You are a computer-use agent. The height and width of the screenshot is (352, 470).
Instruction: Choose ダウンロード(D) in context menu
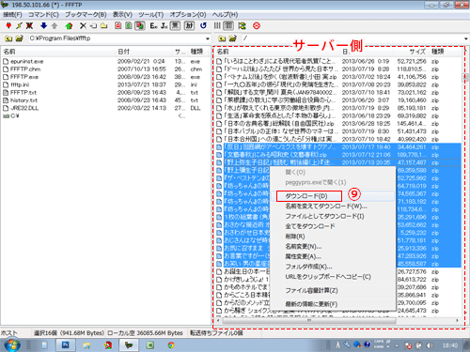pyautogui.click(x=332, y=196)
